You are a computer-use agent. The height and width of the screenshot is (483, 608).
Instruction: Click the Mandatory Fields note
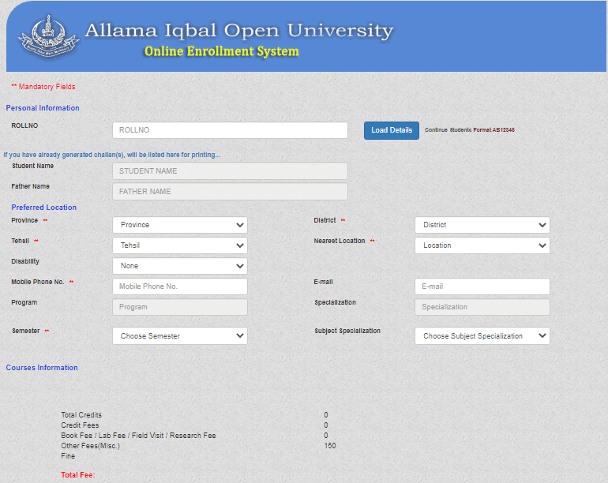pyautogui.click(x=43, y=87)
